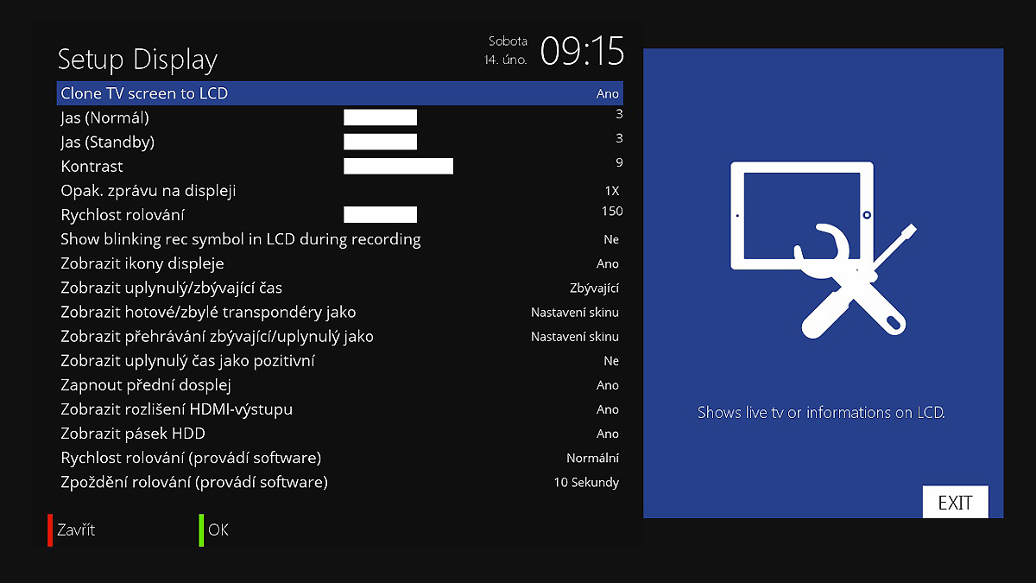Adjust the Rychlost rolování slider bar
The width and height of the screenshot is (1036, 583).
pyautogui.click(x=380, y=214)
